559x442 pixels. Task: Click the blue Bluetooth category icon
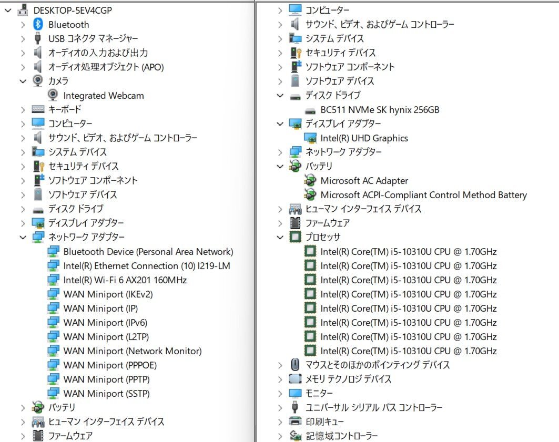[x=38, y=24]
